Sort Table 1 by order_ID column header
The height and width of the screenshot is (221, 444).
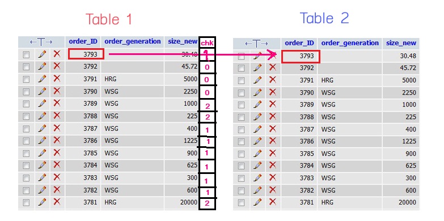83,41
